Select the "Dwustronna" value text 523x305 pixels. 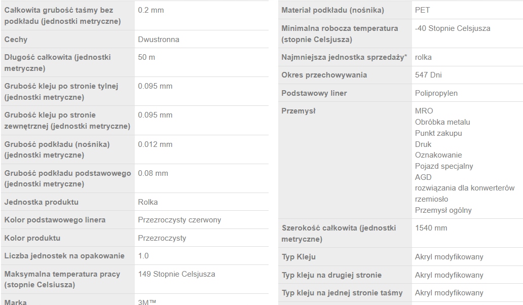pyautogui.click(x=159, y=40)
